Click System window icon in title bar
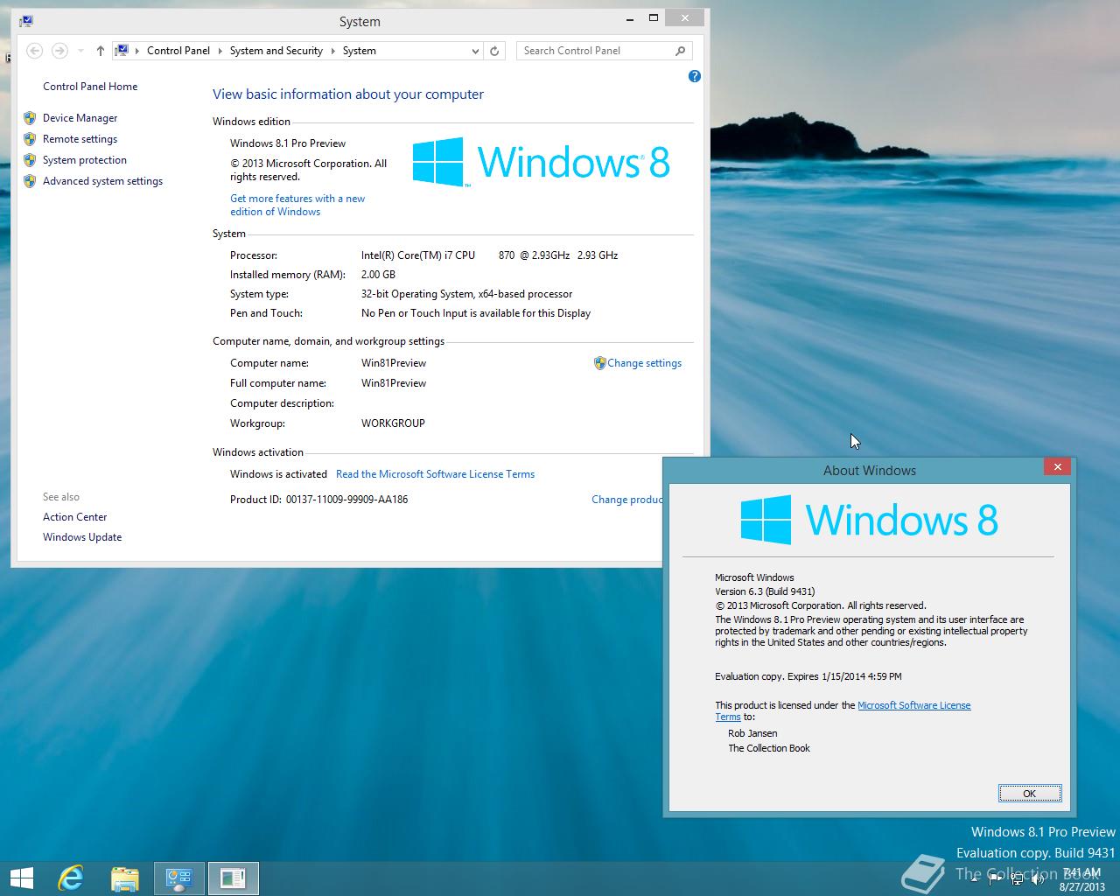Viewport: 1120px width, 896px height. (26, 21)
